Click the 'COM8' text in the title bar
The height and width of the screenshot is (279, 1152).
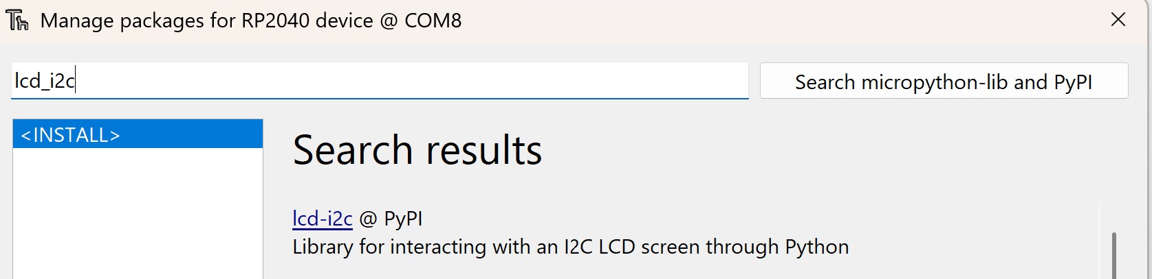click(x=433, y=21)
